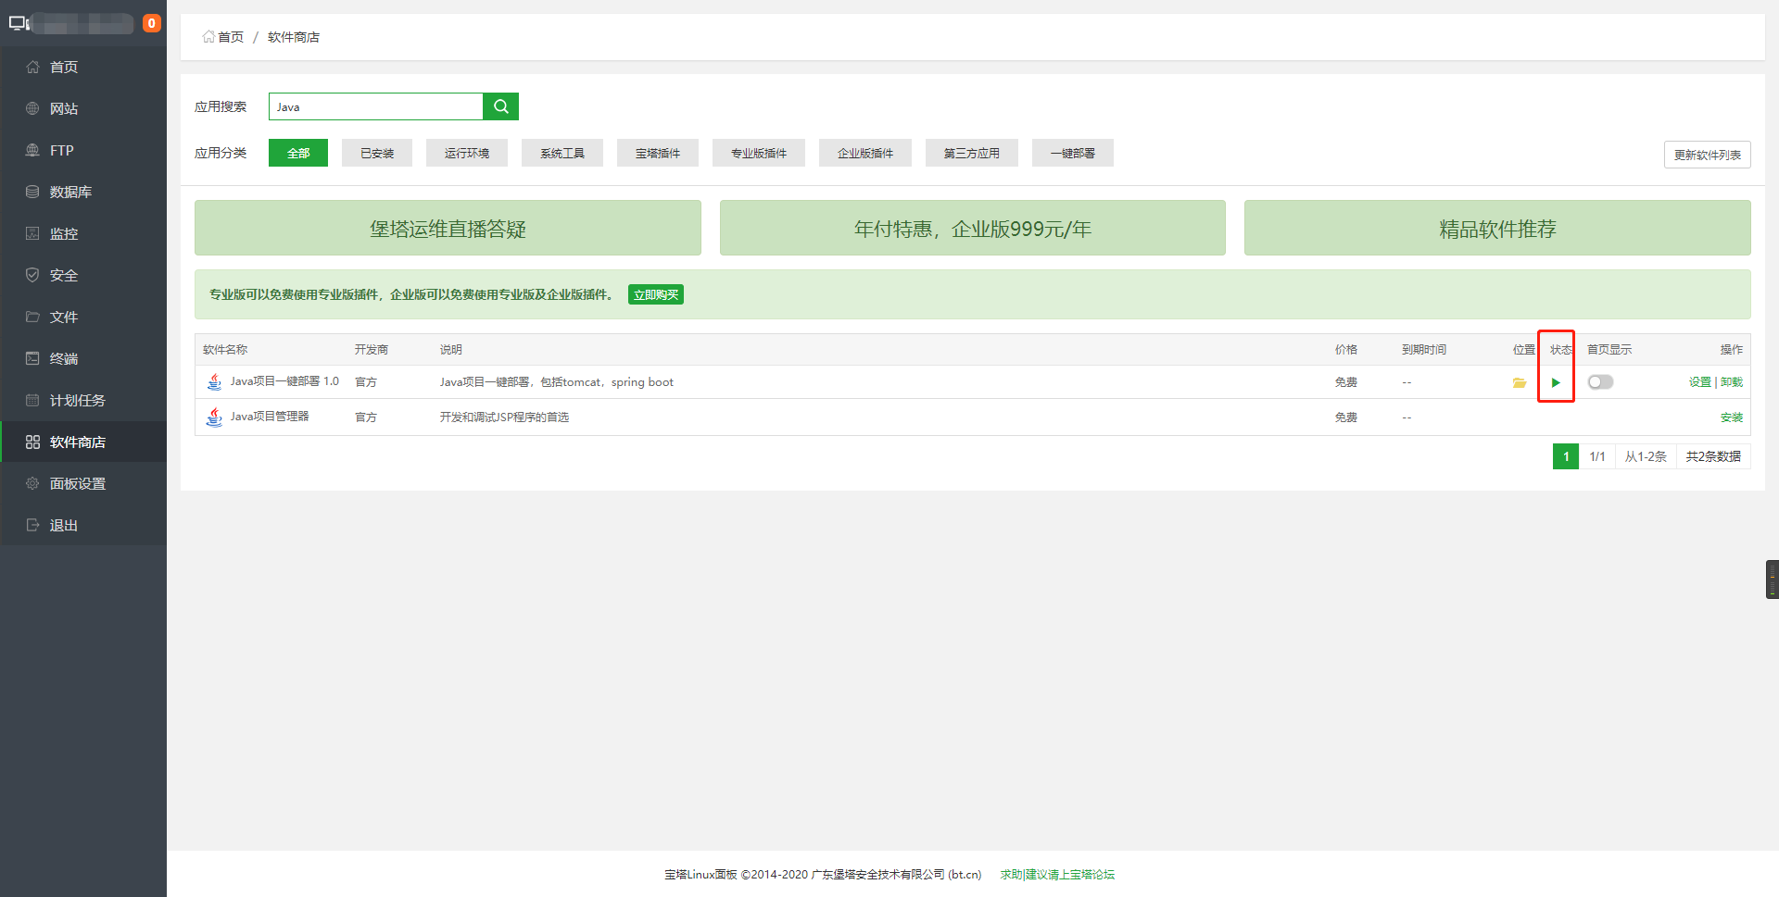Screen dimensions: 1779x897
Task: Select the 已安装 category tab
Action: click(377, 153)
